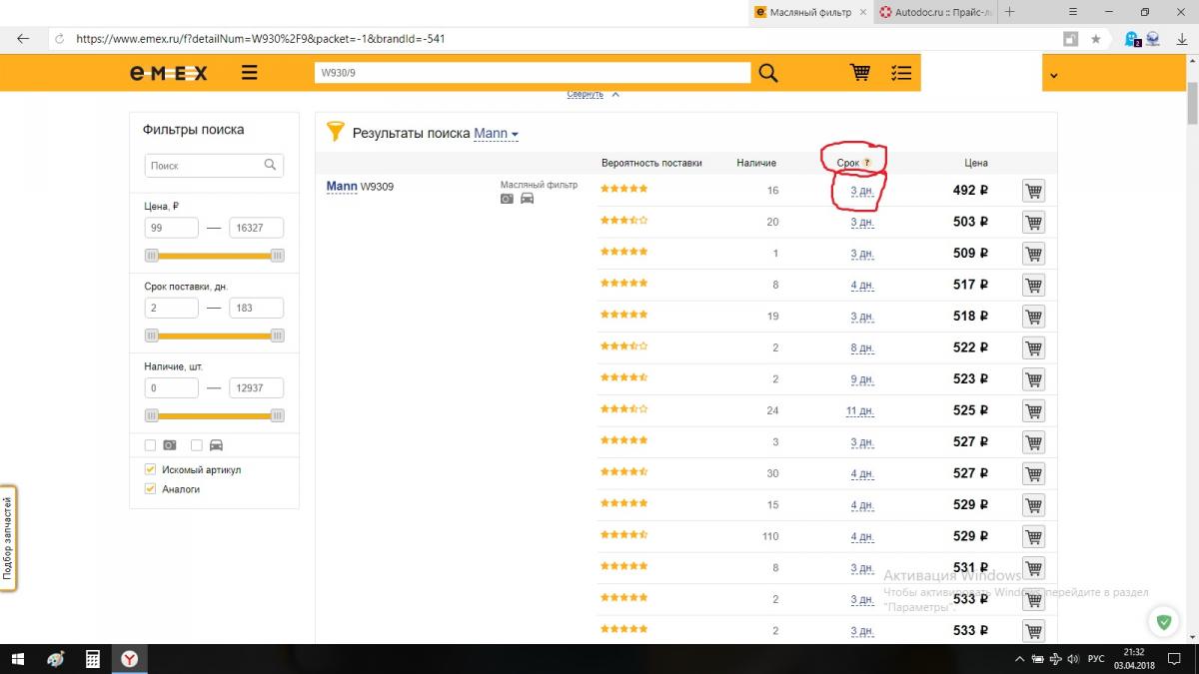Viewport: 1199px width, 674px height.
Task: Add the 518 ₽ offer to cart
Action: [x=1033, y=317]
